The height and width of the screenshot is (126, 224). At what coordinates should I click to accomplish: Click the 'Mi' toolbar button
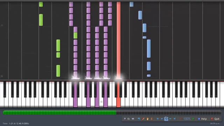pos(133,119)
